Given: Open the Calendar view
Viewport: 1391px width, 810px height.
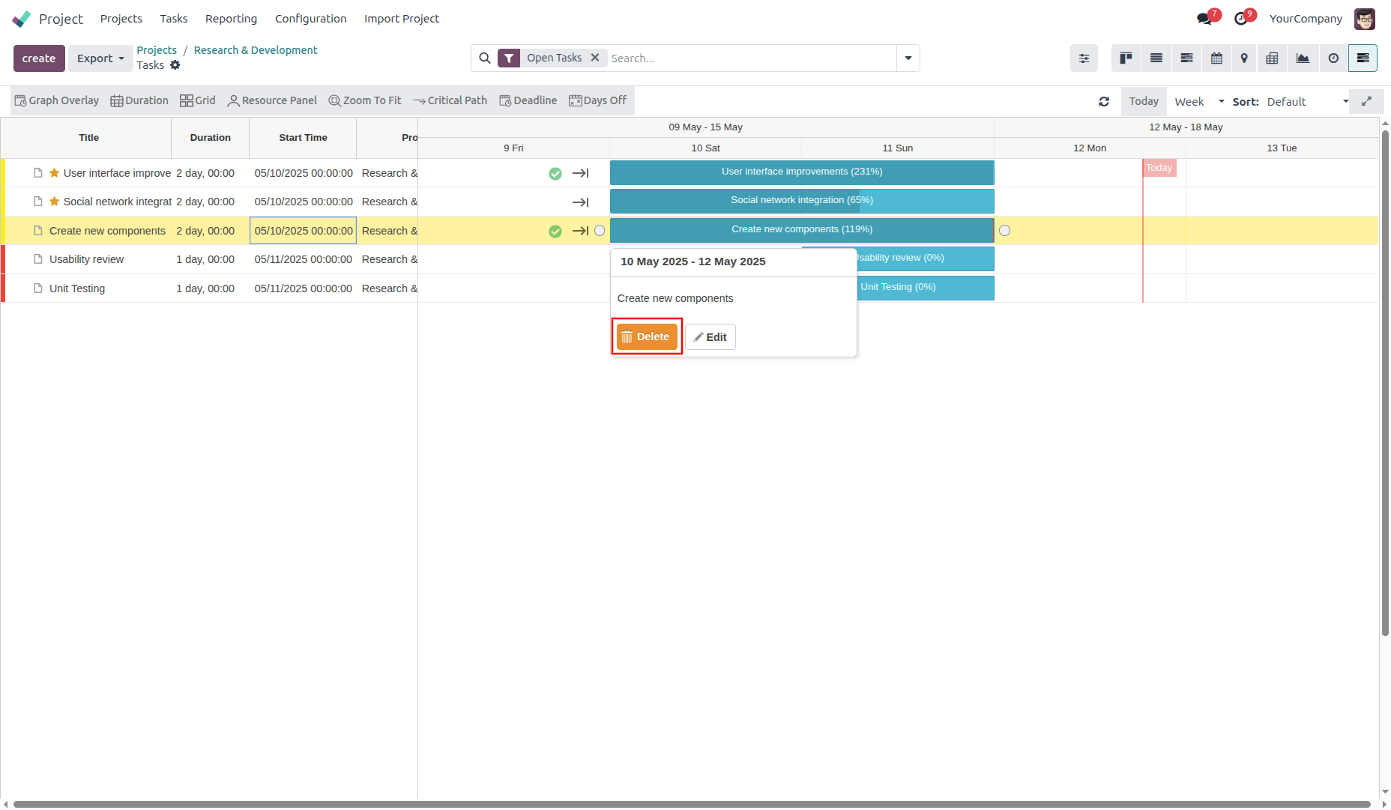Looking at the screenshot, I should pos(1216,58).
